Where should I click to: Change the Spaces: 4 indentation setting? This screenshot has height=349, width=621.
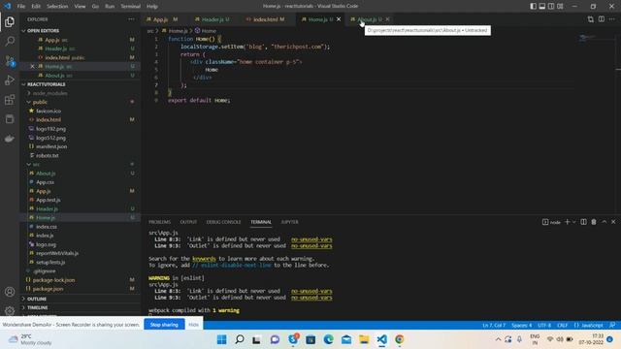522,326
